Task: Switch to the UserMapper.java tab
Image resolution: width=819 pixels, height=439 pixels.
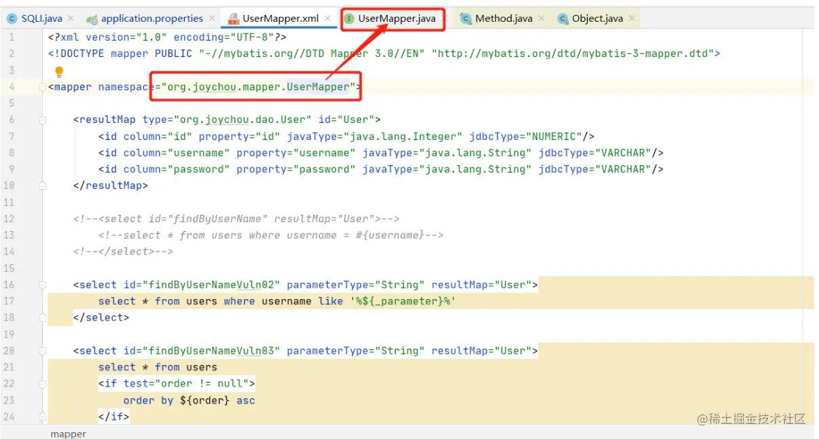Action: point(397,18)
